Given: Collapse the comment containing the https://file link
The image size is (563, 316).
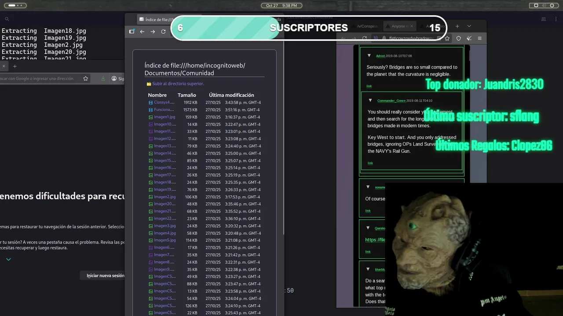Looking at the screenshot, I should (368, 228).
